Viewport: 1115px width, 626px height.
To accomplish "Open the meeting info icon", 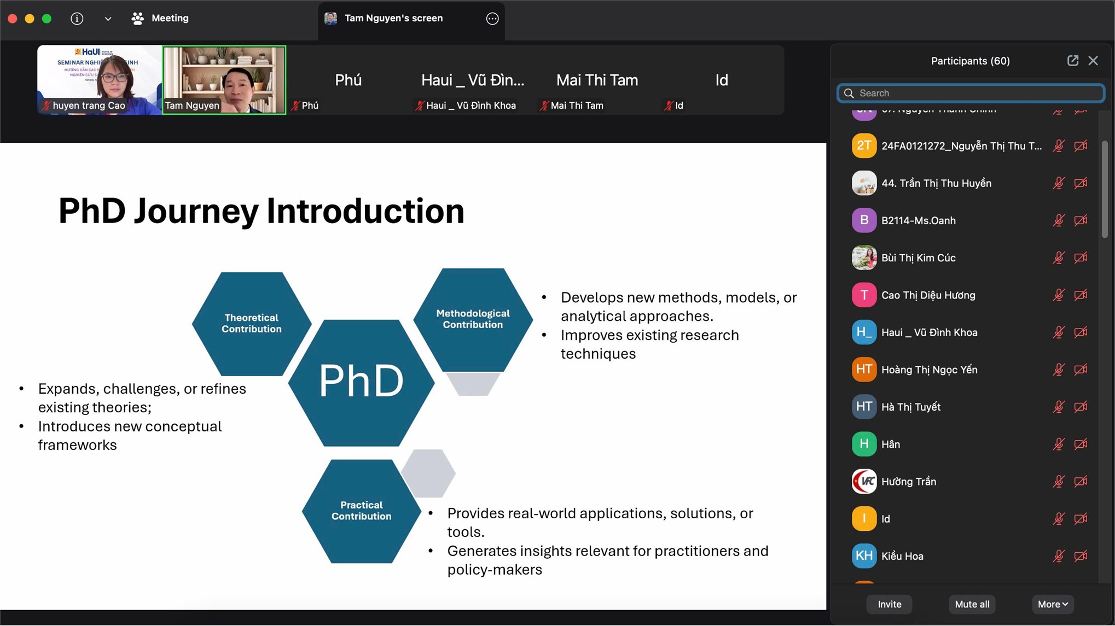I will click(77, 19).
